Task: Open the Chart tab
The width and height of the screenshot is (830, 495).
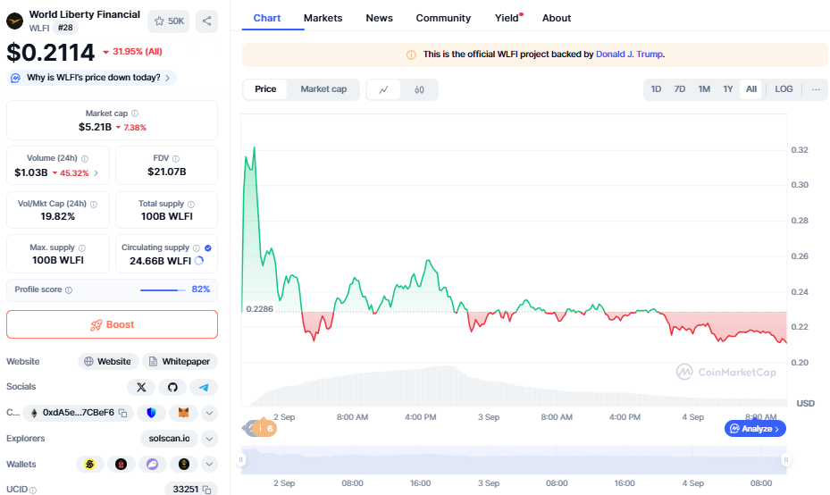Action: coord(267,18)
